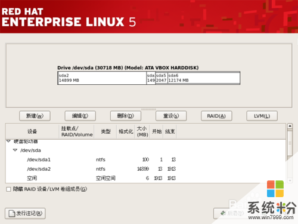Open the RAID(A) configuration button

point(216,116)
